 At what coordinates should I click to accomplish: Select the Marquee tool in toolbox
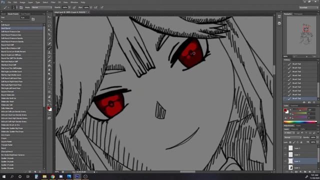point(49,21)
